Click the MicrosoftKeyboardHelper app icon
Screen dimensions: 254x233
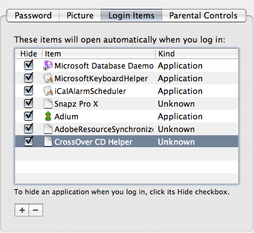pos(48,78)
